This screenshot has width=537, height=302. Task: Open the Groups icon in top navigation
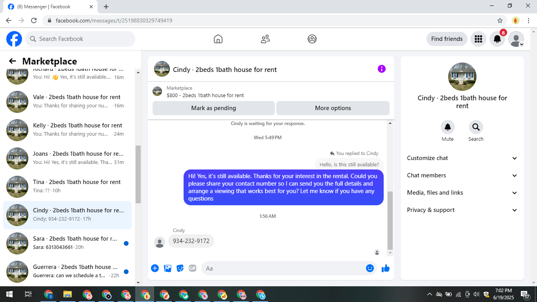(x=312, y=39)
